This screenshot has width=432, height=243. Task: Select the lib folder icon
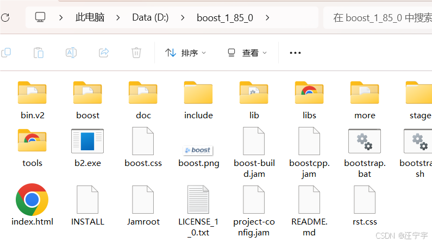pos(254,92)
